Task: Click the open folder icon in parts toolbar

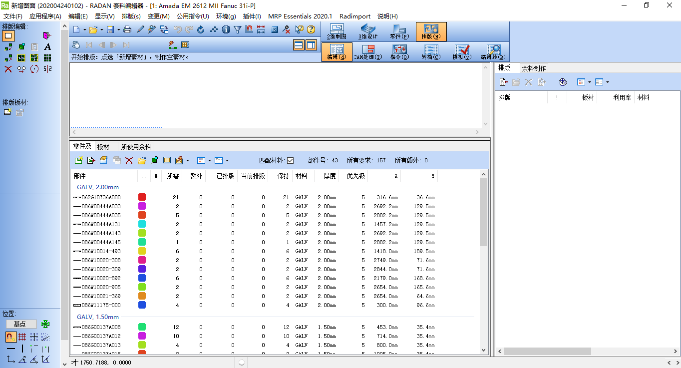Action: pyautogui.click(x=142, y=160)
